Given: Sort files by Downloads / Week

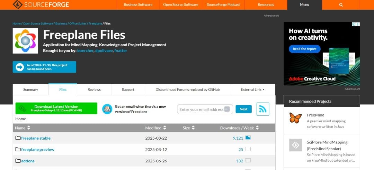Looking at the screenshot, I should [x=240, y=128].
